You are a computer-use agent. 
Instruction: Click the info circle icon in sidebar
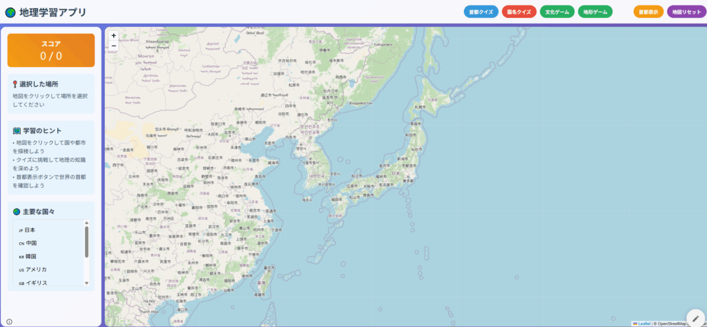pos(9,321)
